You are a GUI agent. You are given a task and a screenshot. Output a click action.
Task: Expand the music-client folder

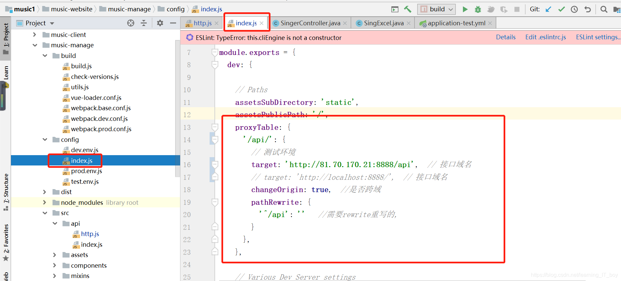point(34,35)
